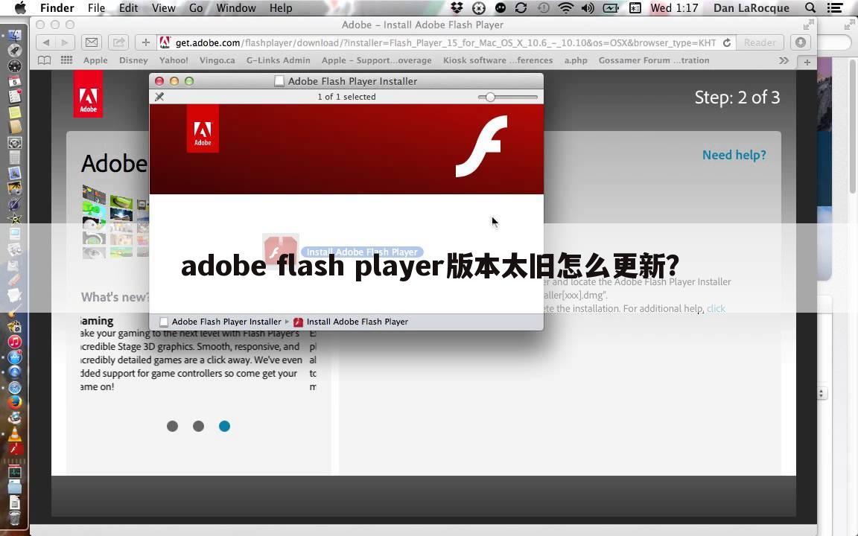Click the Safari back arrow button
Image resolution: width=858 pixels, height=536 pixels.
click(46, 42)
